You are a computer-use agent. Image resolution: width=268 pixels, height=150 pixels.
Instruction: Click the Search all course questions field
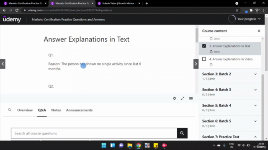[94, 133]
